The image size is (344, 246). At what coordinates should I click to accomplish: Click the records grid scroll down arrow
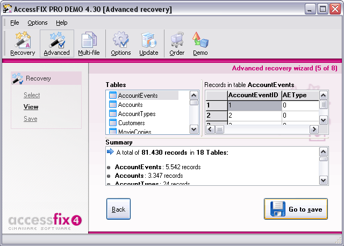pyautogui.click(x=323, y=120)
